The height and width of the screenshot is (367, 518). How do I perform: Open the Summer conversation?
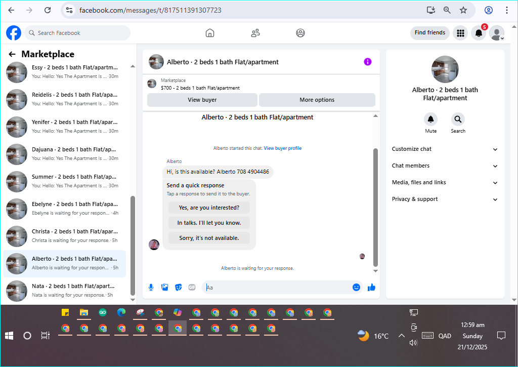(64, 182)
